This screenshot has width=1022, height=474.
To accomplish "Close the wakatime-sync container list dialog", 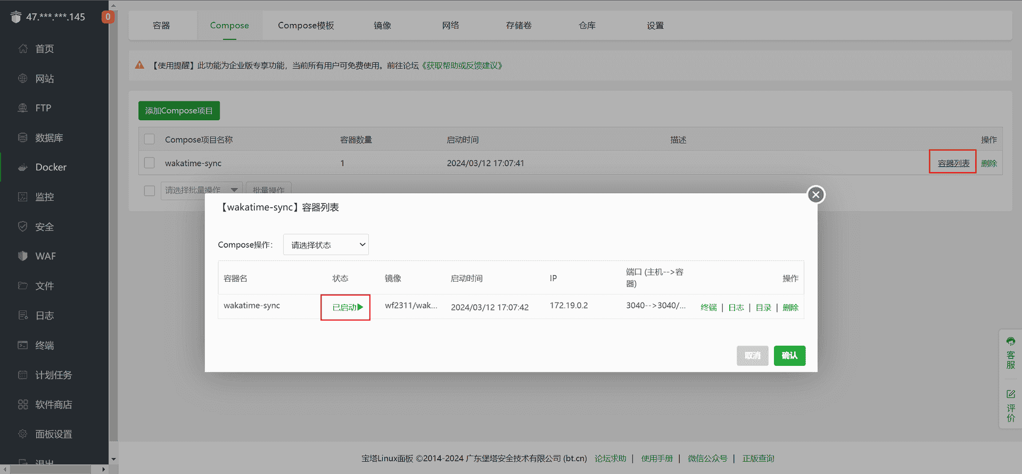I will (815, 194).
